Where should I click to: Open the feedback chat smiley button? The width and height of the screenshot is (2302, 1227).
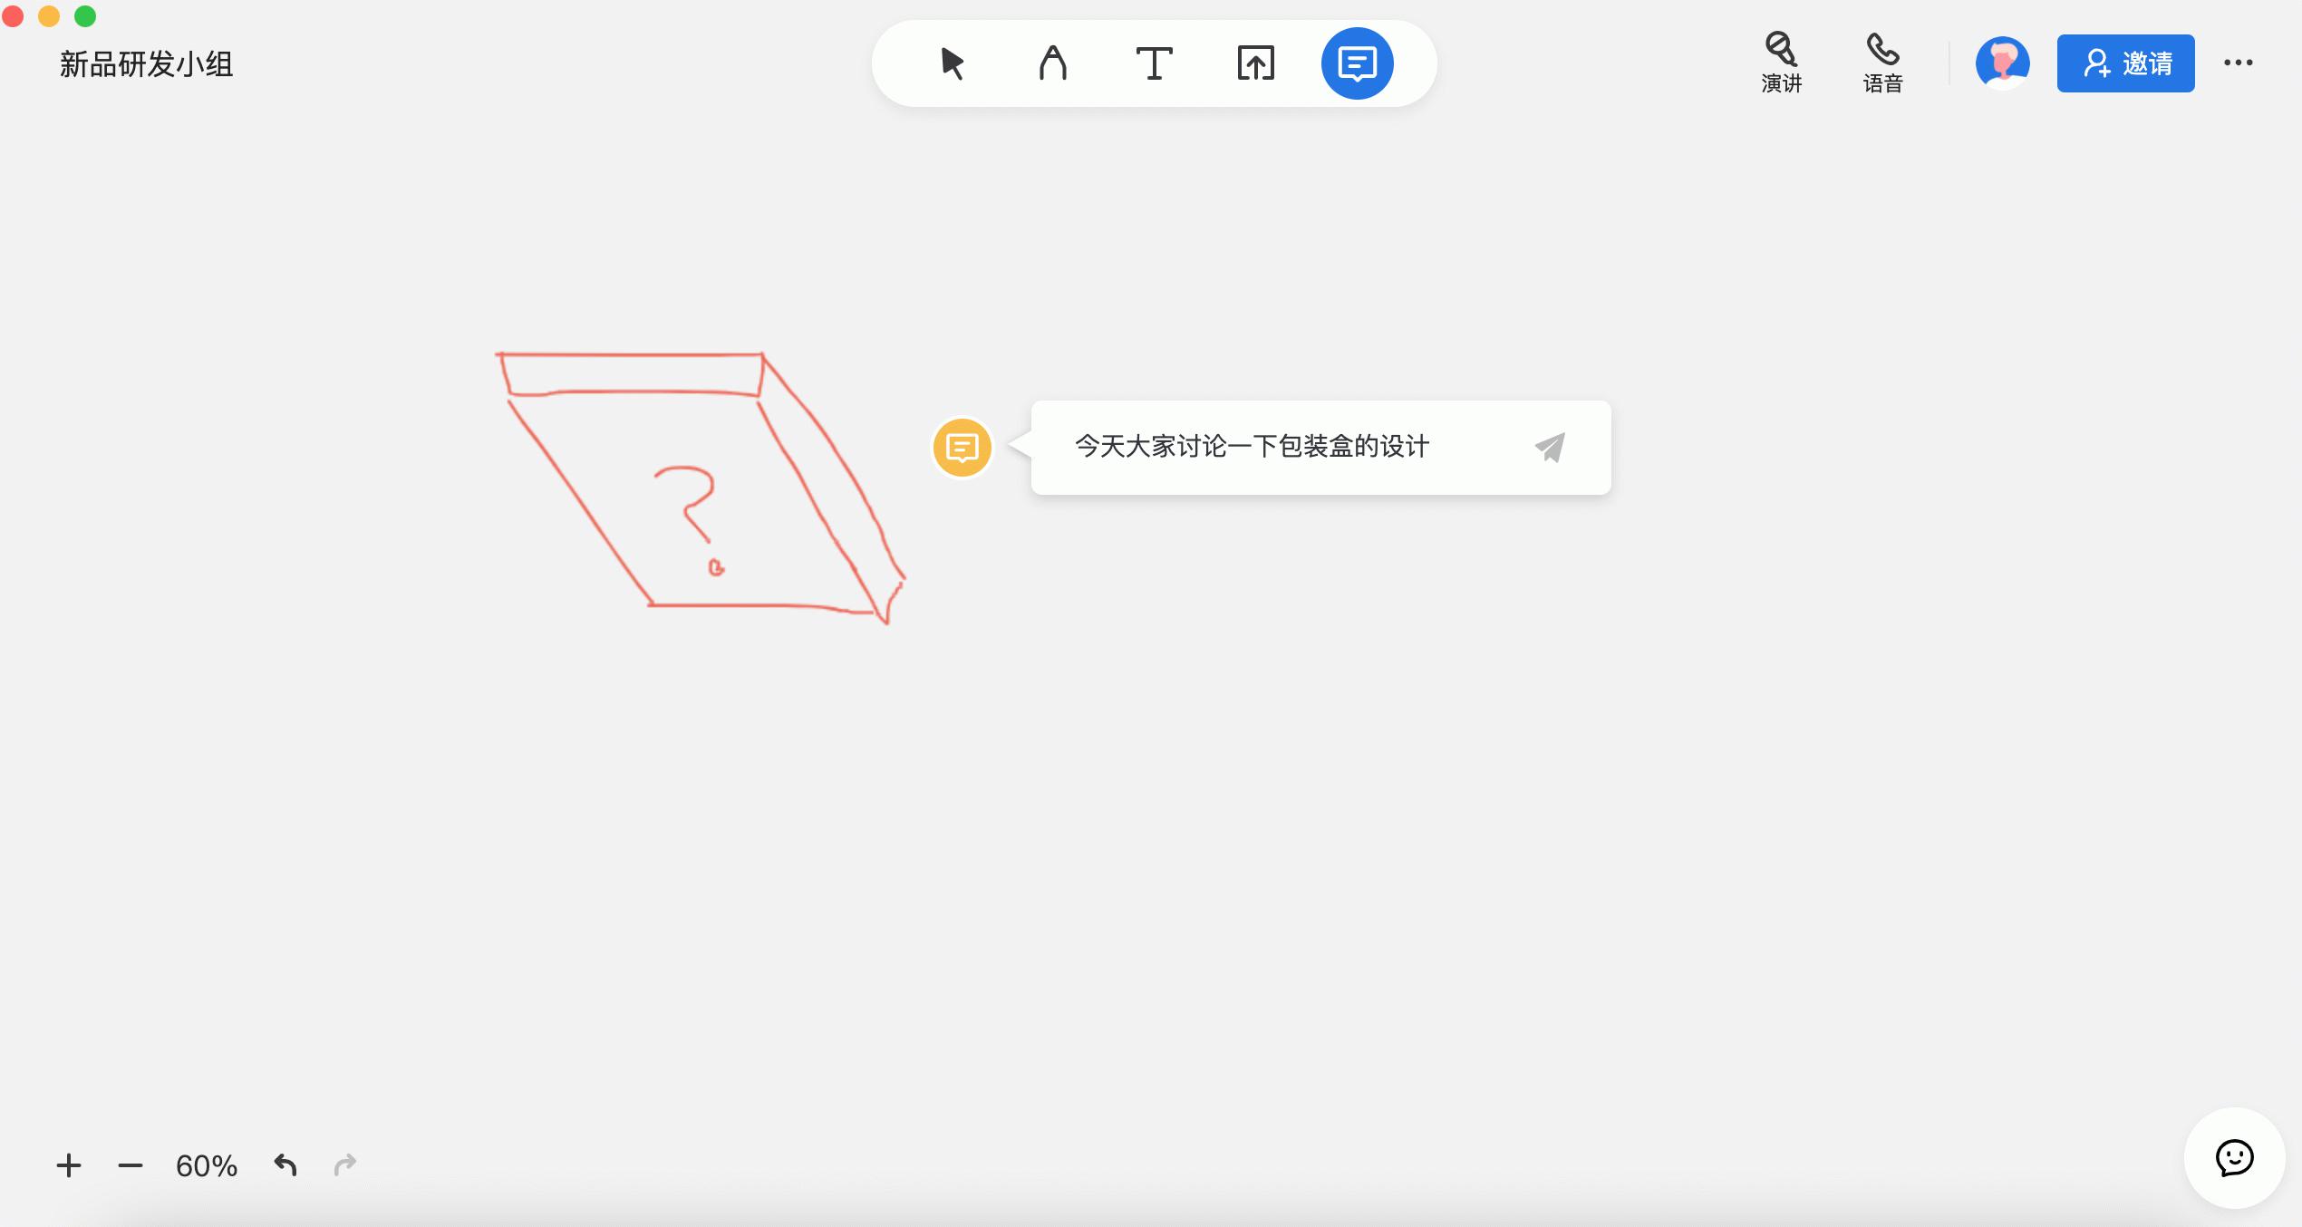pos(2234,1157)
